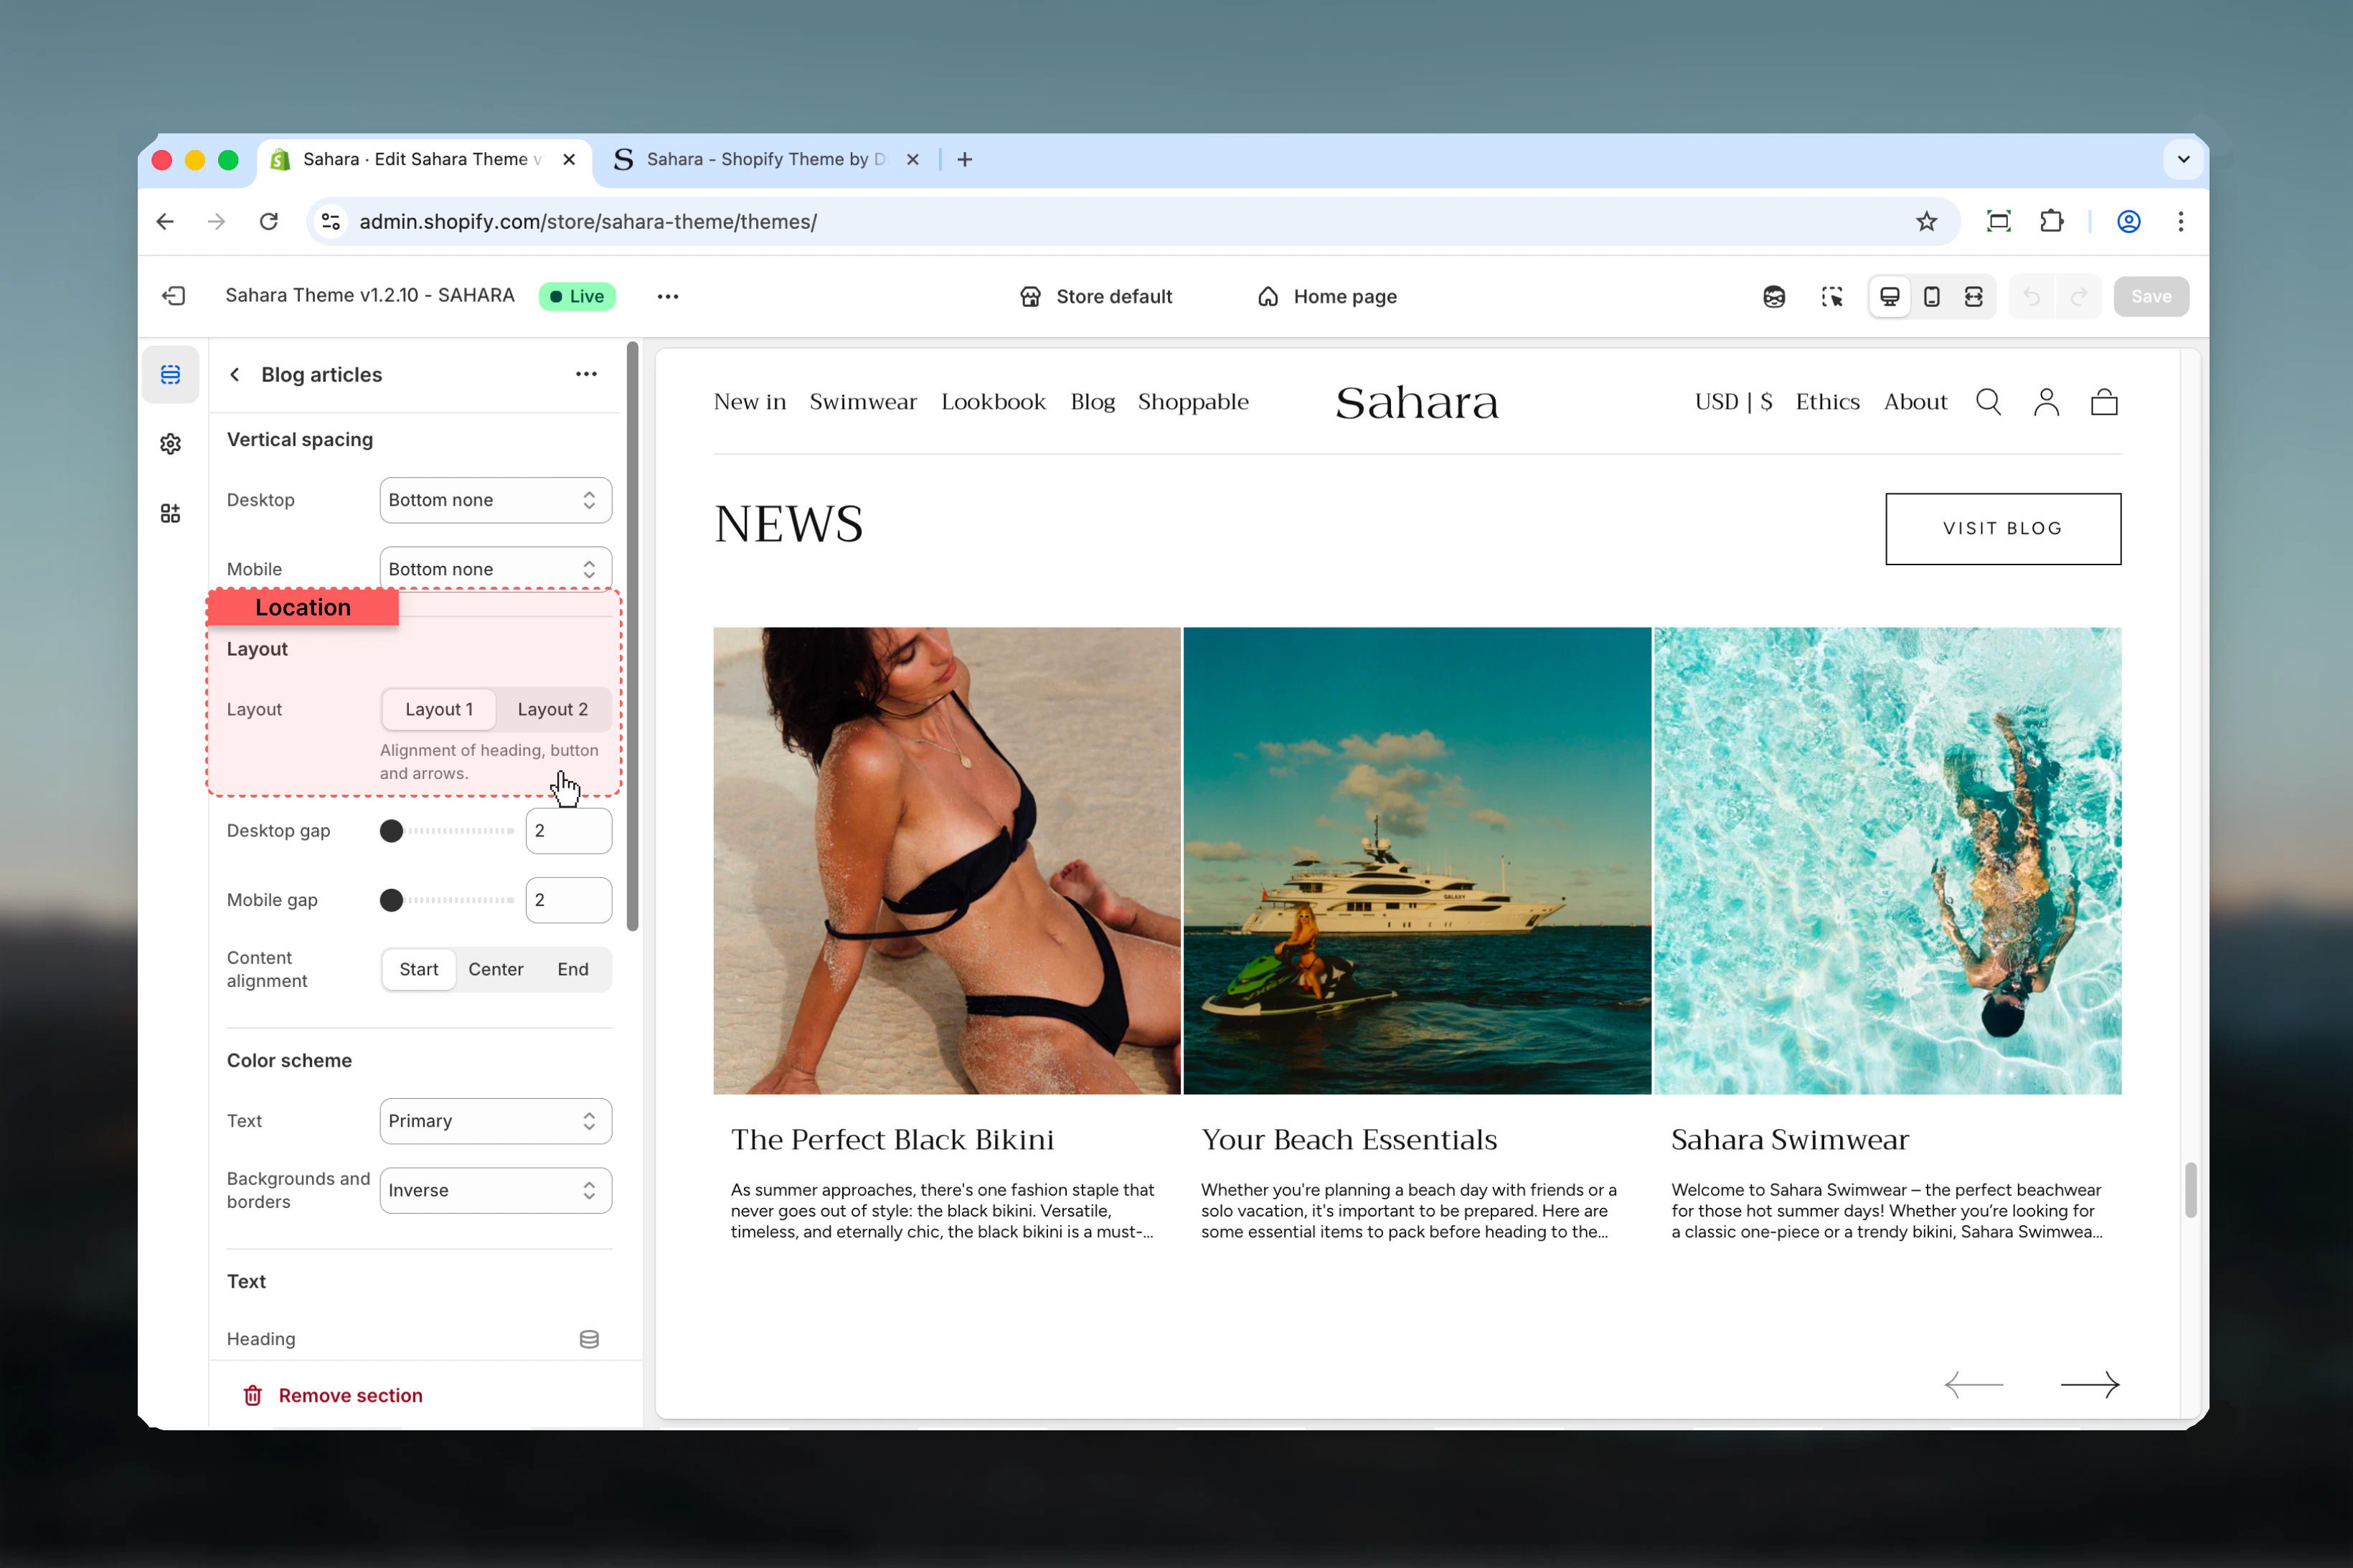Click the Desktop gap value field
2353x1568 pixels.
569,831
